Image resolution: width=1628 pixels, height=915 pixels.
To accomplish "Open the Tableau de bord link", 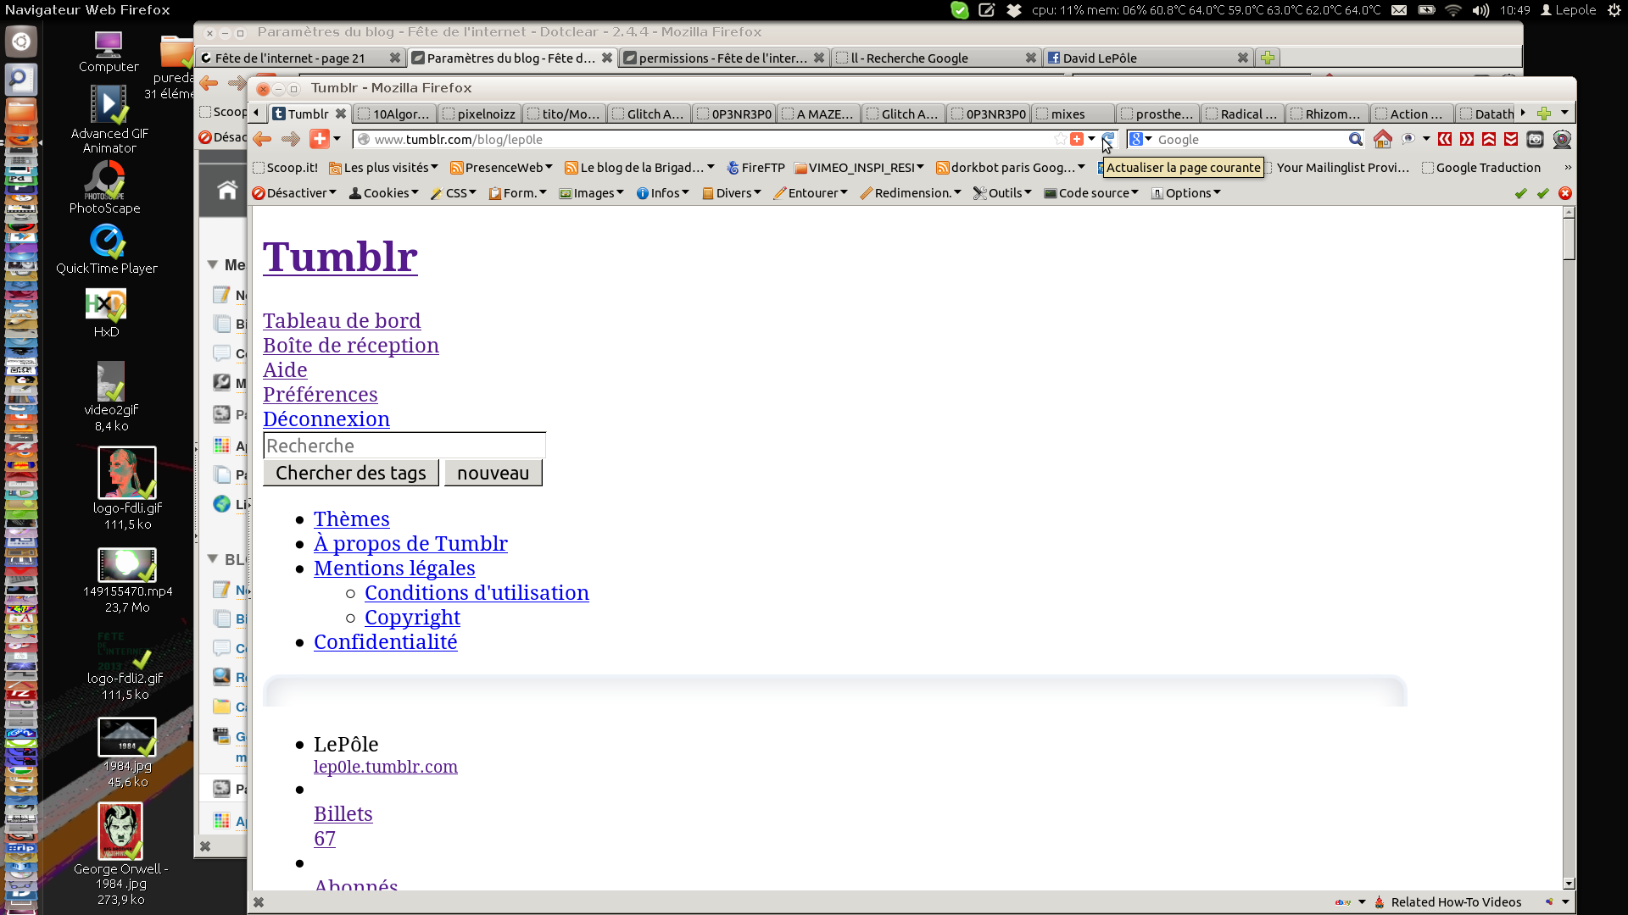I will pyautogui.click(x=341, y=321).
